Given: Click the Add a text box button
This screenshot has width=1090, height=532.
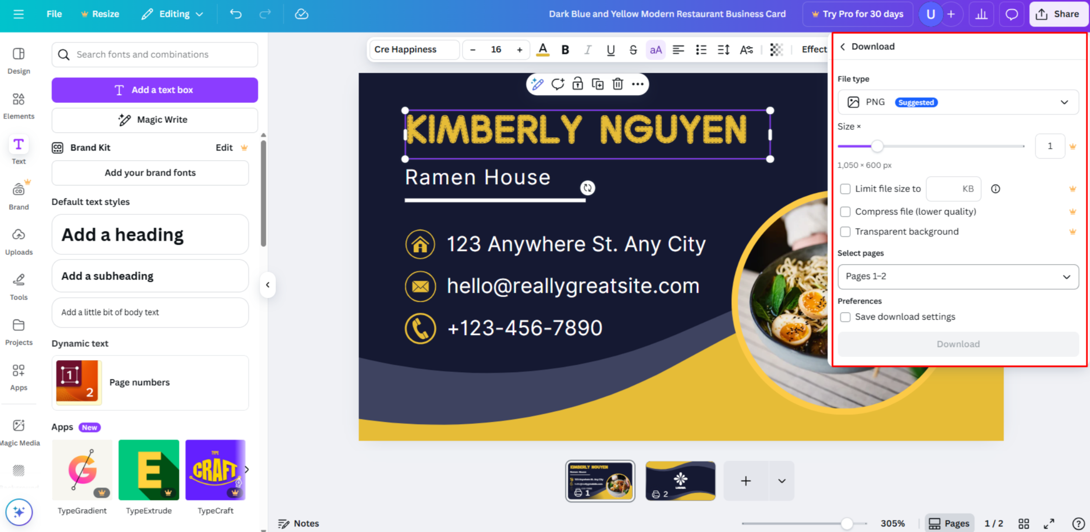Looking at the screenshot, I should (154, 90).
